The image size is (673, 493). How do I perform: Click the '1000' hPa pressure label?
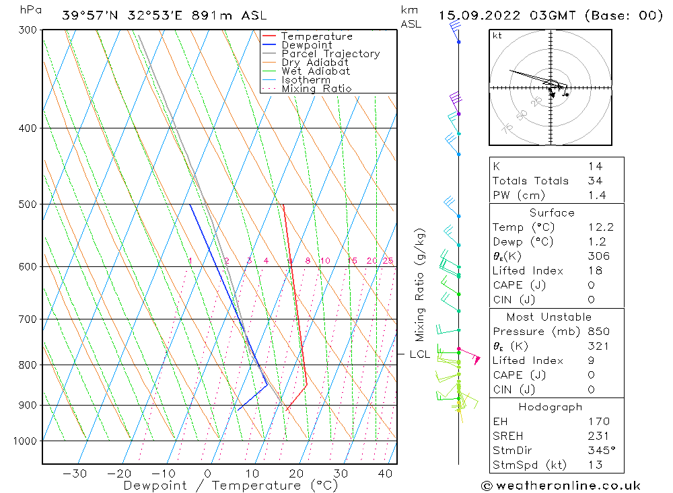tap(26, 441)
